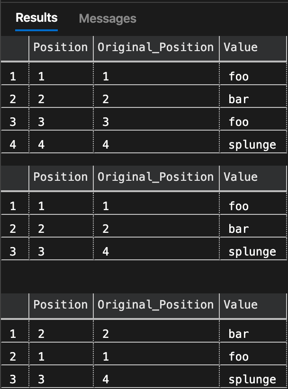Viewport: 288px width, 389px height.
Task: Click Position column header in third grid
Action: coord(61,305)
